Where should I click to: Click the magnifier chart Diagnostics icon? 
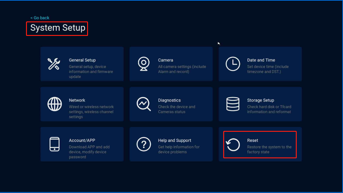coord(143,104)
